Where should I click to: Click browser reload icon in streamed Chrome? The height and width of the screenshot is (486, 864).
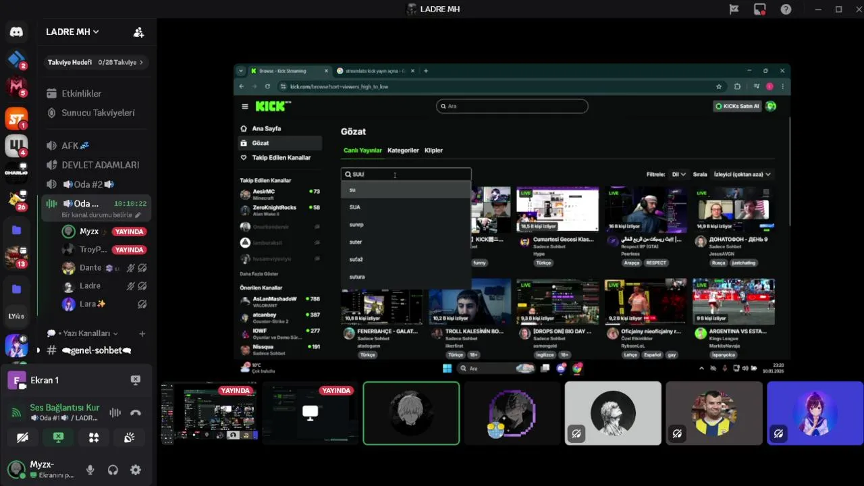(x=267, y=86)
